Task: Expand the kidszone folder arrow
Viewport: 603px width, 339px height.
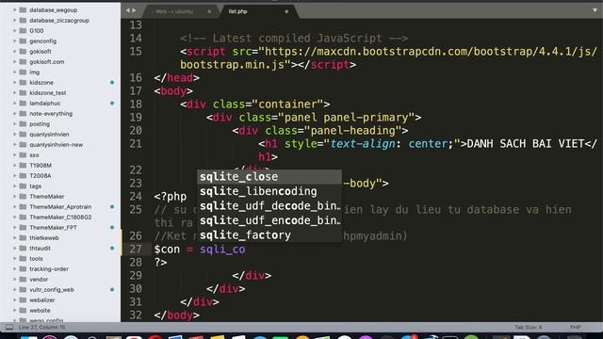Action: (15, 83)
